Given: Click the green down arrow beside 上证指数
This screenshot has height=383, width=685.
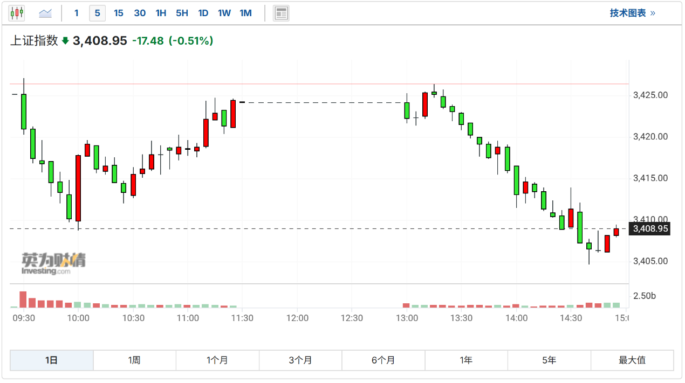Looking at the screenshot, I should (x=65, y=40).
